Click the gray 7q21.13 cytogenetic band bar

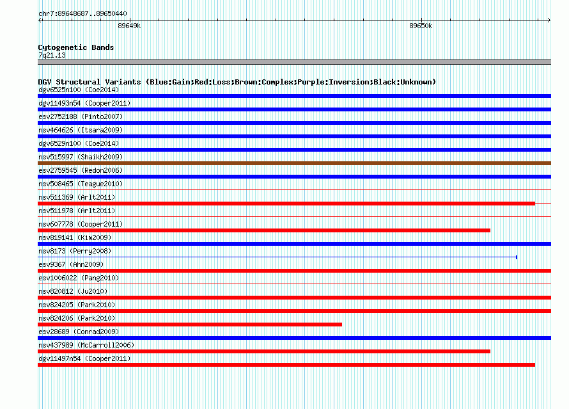point(294,62)
